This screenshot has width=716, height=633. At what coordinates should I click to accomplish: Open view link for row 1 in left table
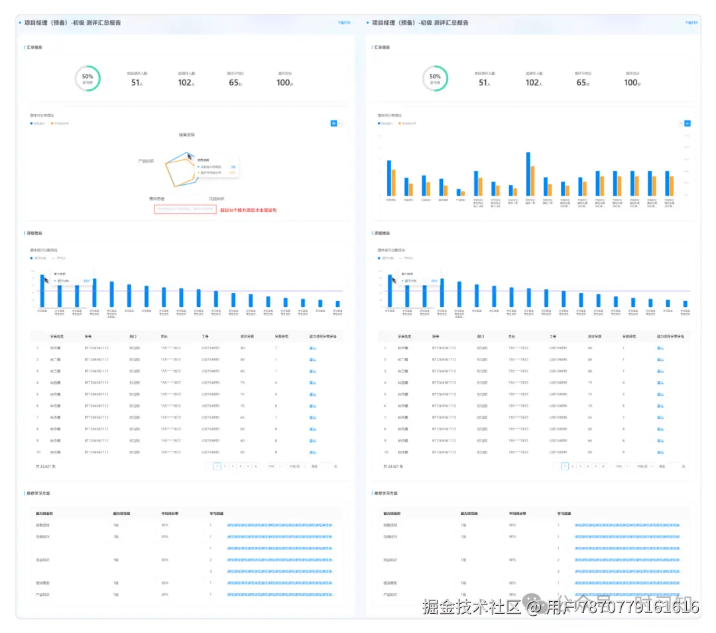pos(313,348)
